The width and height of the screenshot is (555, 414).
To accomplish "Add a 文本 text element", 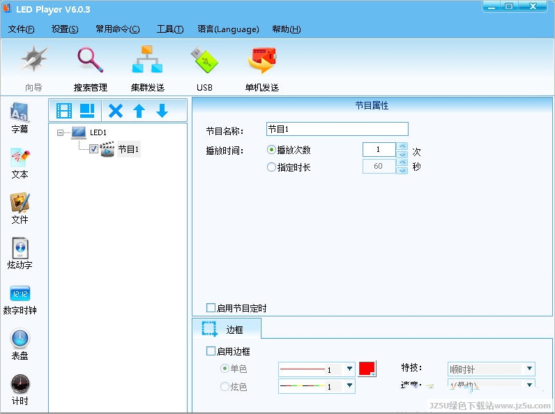I will [20, 163].
